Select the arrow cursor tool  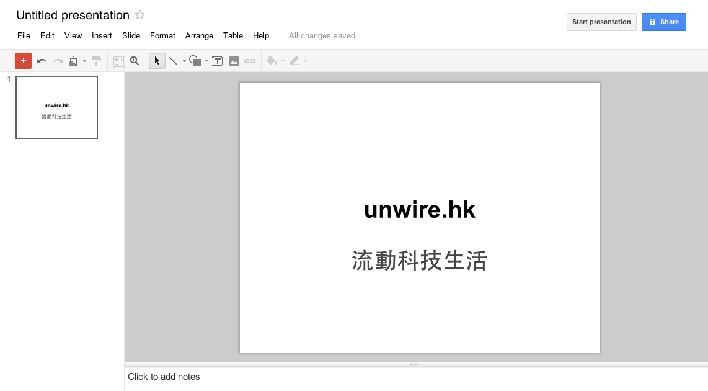pos(157,61)
